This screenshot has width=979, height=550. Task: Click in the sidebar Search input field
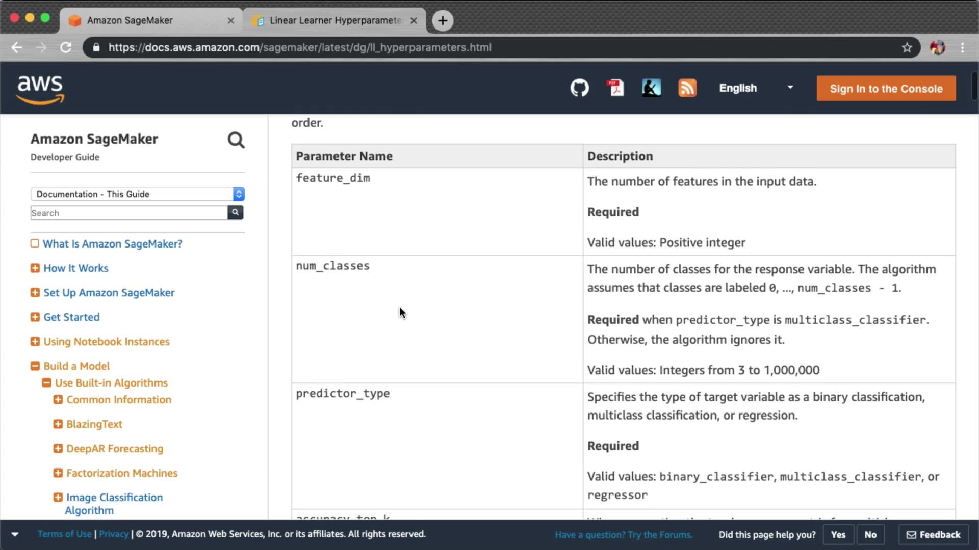coord(128,213)
